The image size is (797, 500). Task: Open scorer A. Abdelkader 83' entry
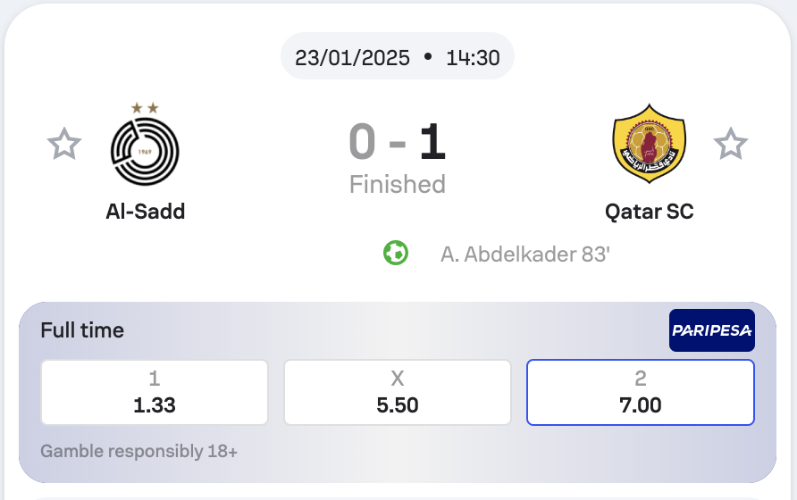525,254
